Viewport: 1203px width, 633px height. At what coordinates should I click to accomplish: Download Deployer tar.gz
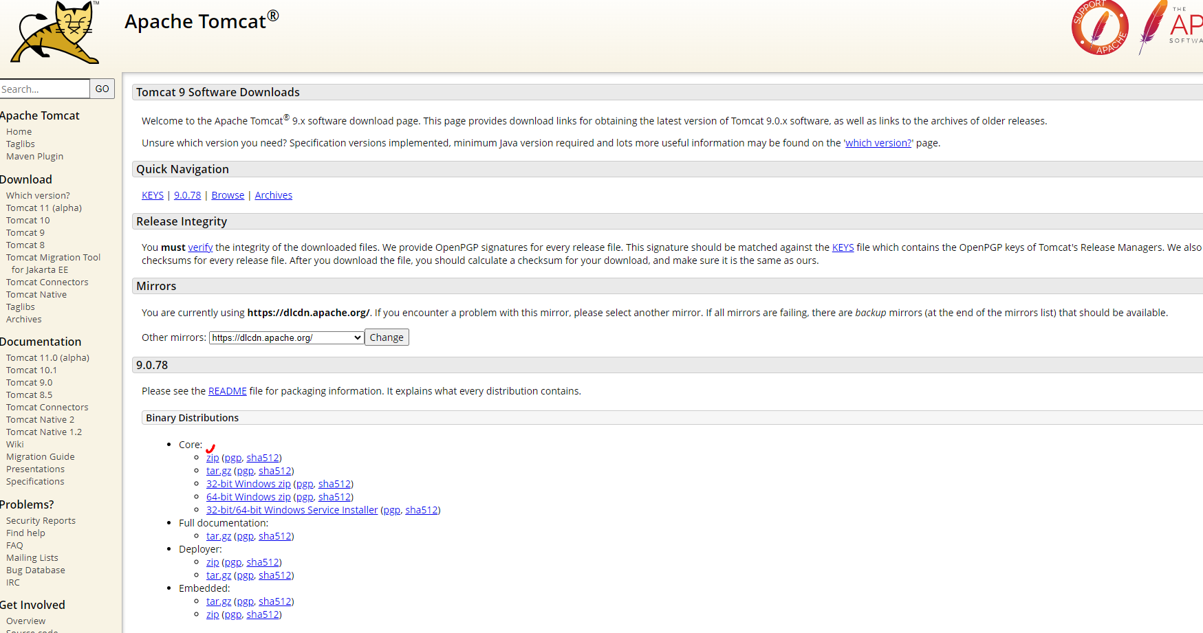pos(219,575)
